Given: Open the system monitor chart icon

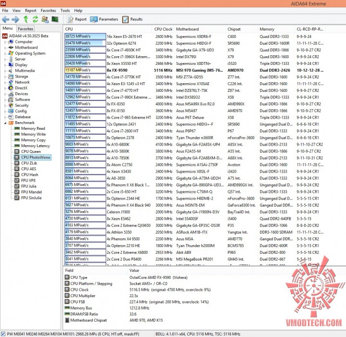Looking at the screenshot, I should point(55,19).
